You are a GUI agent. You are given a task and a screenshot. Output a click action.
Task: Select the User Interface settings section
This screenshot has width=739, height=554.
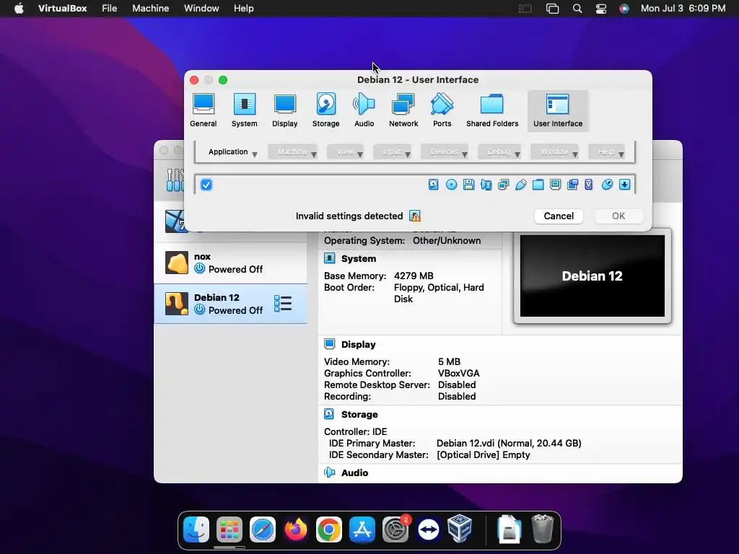click(558, 110)
